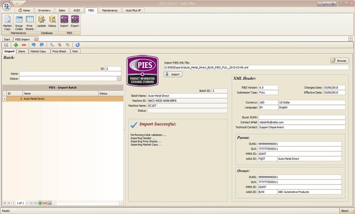Click the Import button with the blue down arrow
The width and height of the screenshot is (355, 214).
pos(173,74)
